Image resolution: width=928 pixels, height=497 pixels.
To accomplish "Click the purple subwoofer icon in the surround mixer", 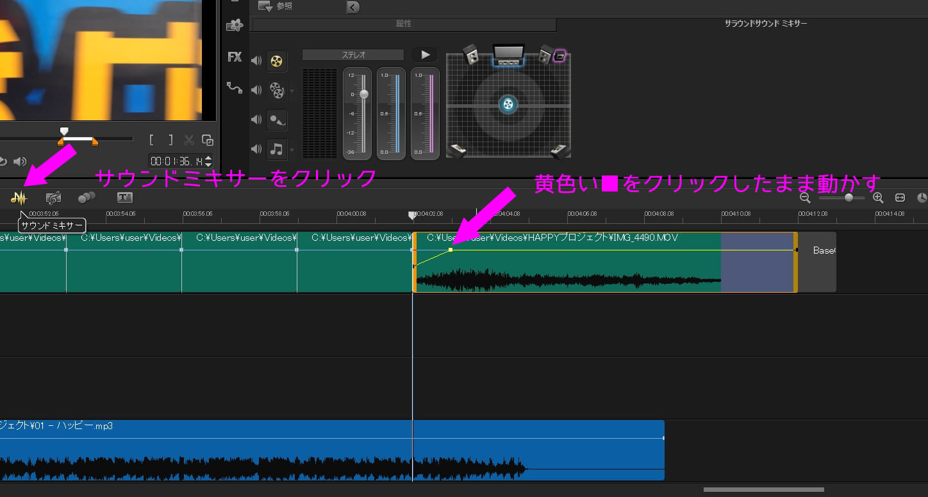I will (x=560, y=56).
